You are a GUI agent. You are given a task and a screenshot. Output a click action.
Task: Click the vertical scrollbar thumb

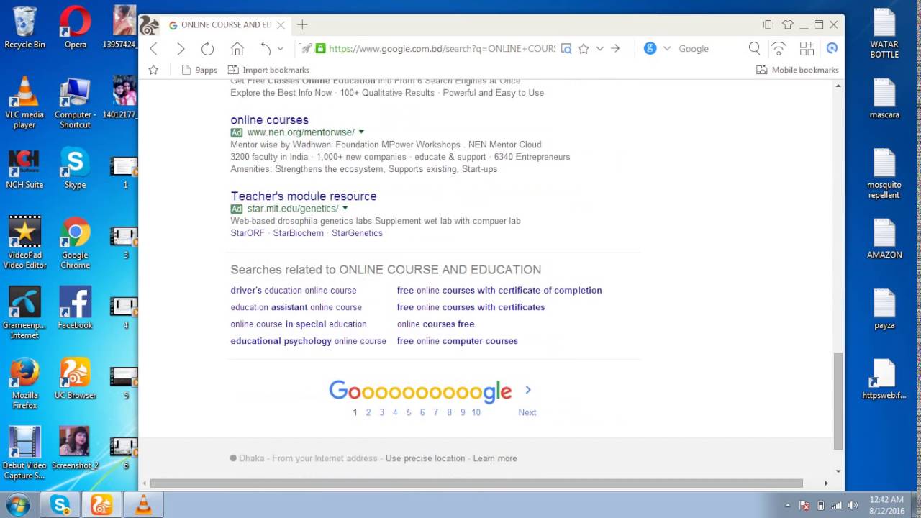pos(838,400)
